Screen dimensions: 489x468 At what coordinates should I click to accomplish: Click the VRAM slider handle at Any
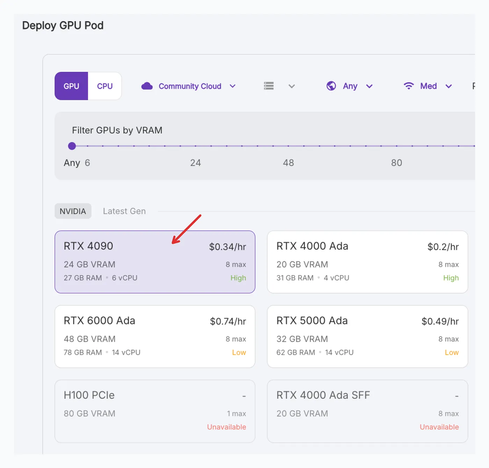point(72,146)
